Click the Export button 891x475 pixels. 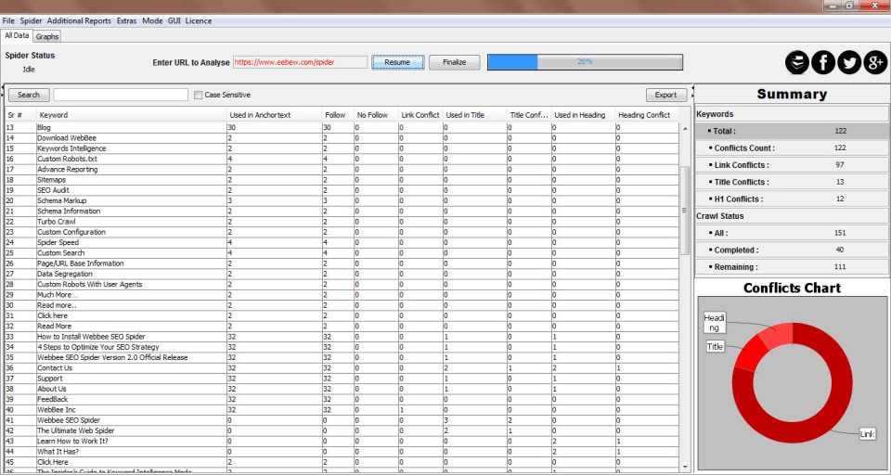(x=666, y=95)
